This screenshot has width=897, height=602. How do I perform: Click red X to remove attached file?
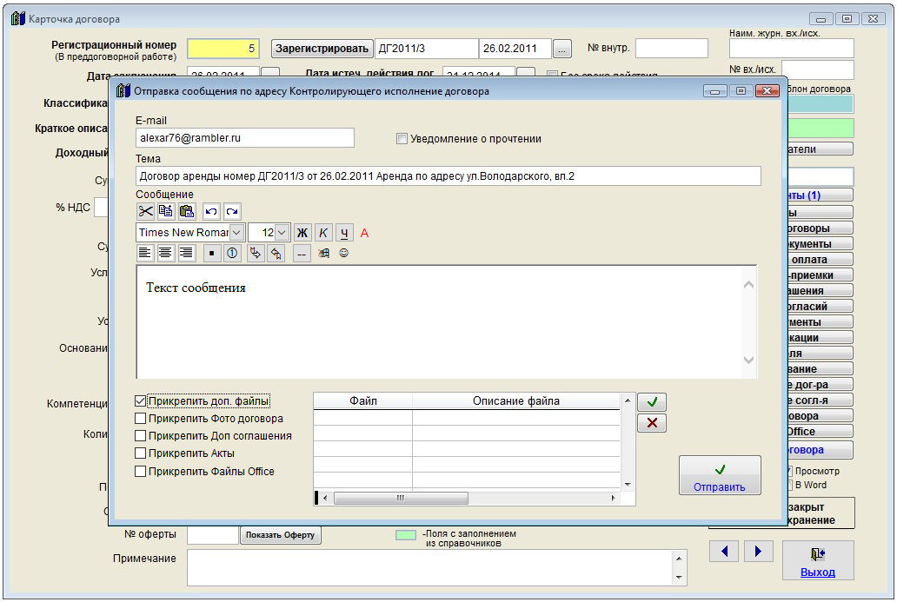tap(652, 423)
